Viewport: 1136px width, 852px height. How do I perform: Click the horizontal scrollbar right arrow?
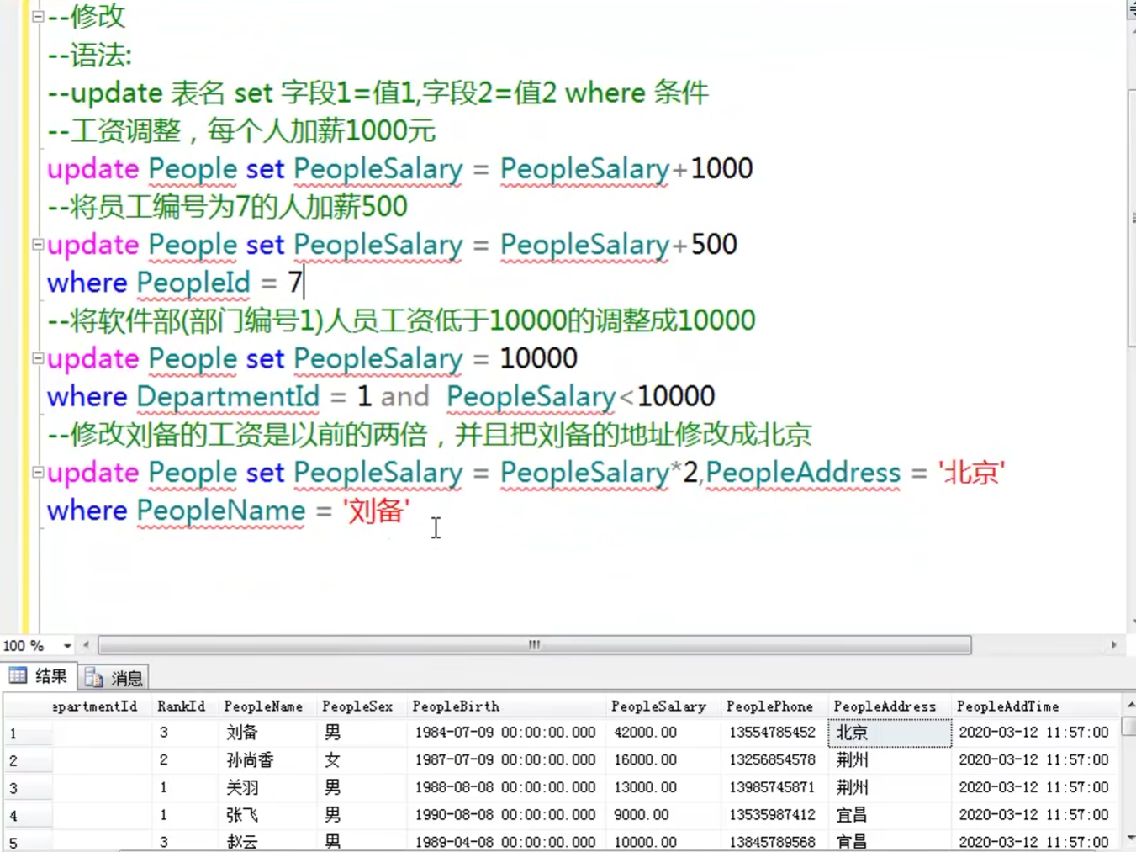[x=1113, y=645]
